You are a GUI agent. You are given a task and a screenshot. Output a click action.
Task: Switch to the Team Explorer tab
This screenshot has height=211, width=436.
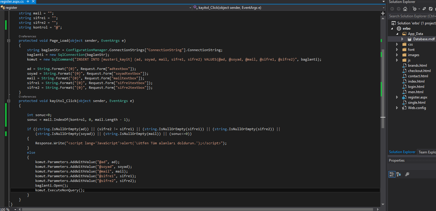(x=427, y=152)
